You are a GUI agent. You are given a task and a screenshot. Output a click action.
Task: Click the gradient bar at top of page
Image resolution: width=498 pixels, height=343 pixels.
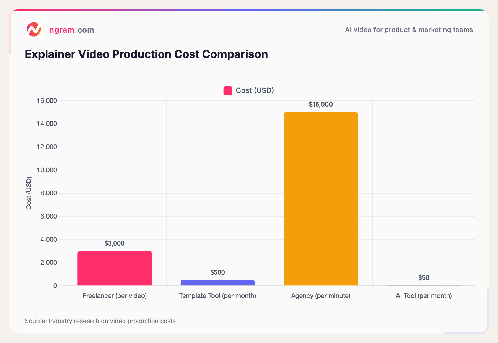[249, 10]
